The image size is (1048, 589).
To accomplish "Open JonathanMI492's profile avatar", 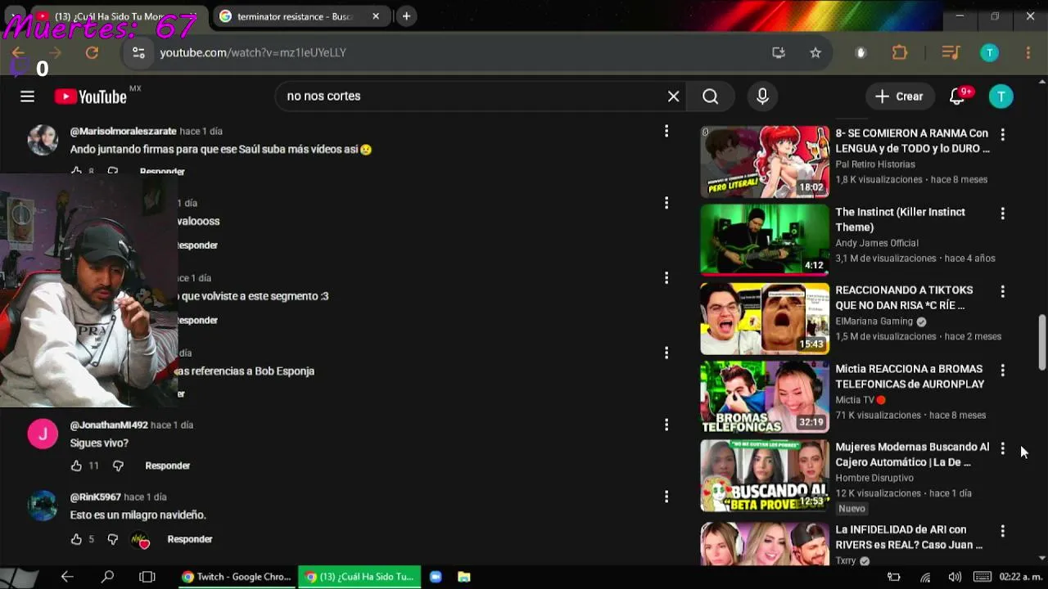I will coord(43,434).
